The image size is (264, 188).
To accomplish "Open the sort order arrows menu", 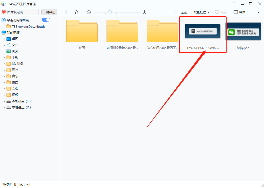I will (x=256, y=12).
